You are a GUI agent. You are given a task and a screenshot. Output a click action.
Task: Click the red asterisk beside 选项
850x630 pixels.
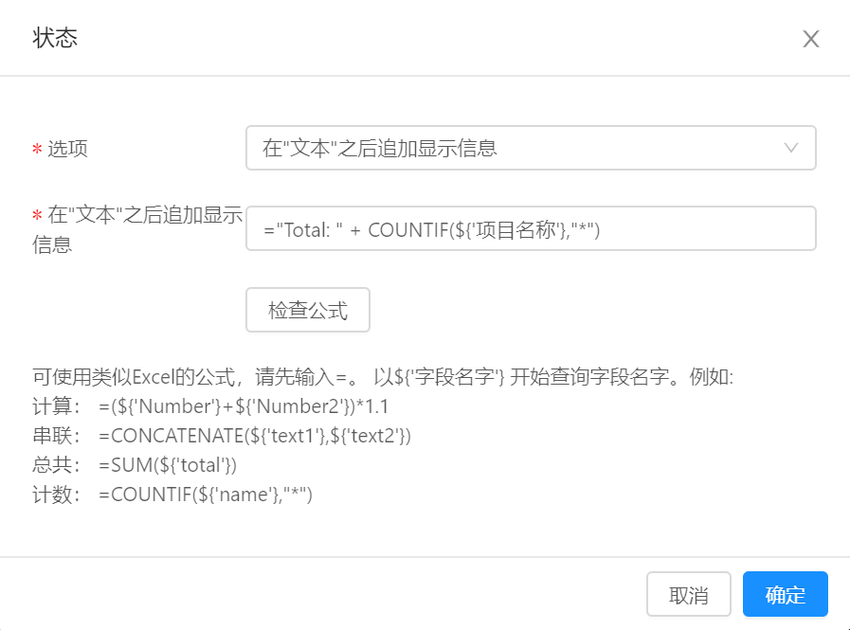(x=37, y=149)
